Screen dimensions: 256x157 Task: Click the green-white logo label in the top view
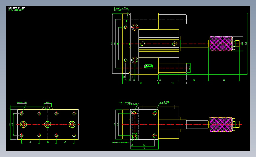click(x=149, y=66)
